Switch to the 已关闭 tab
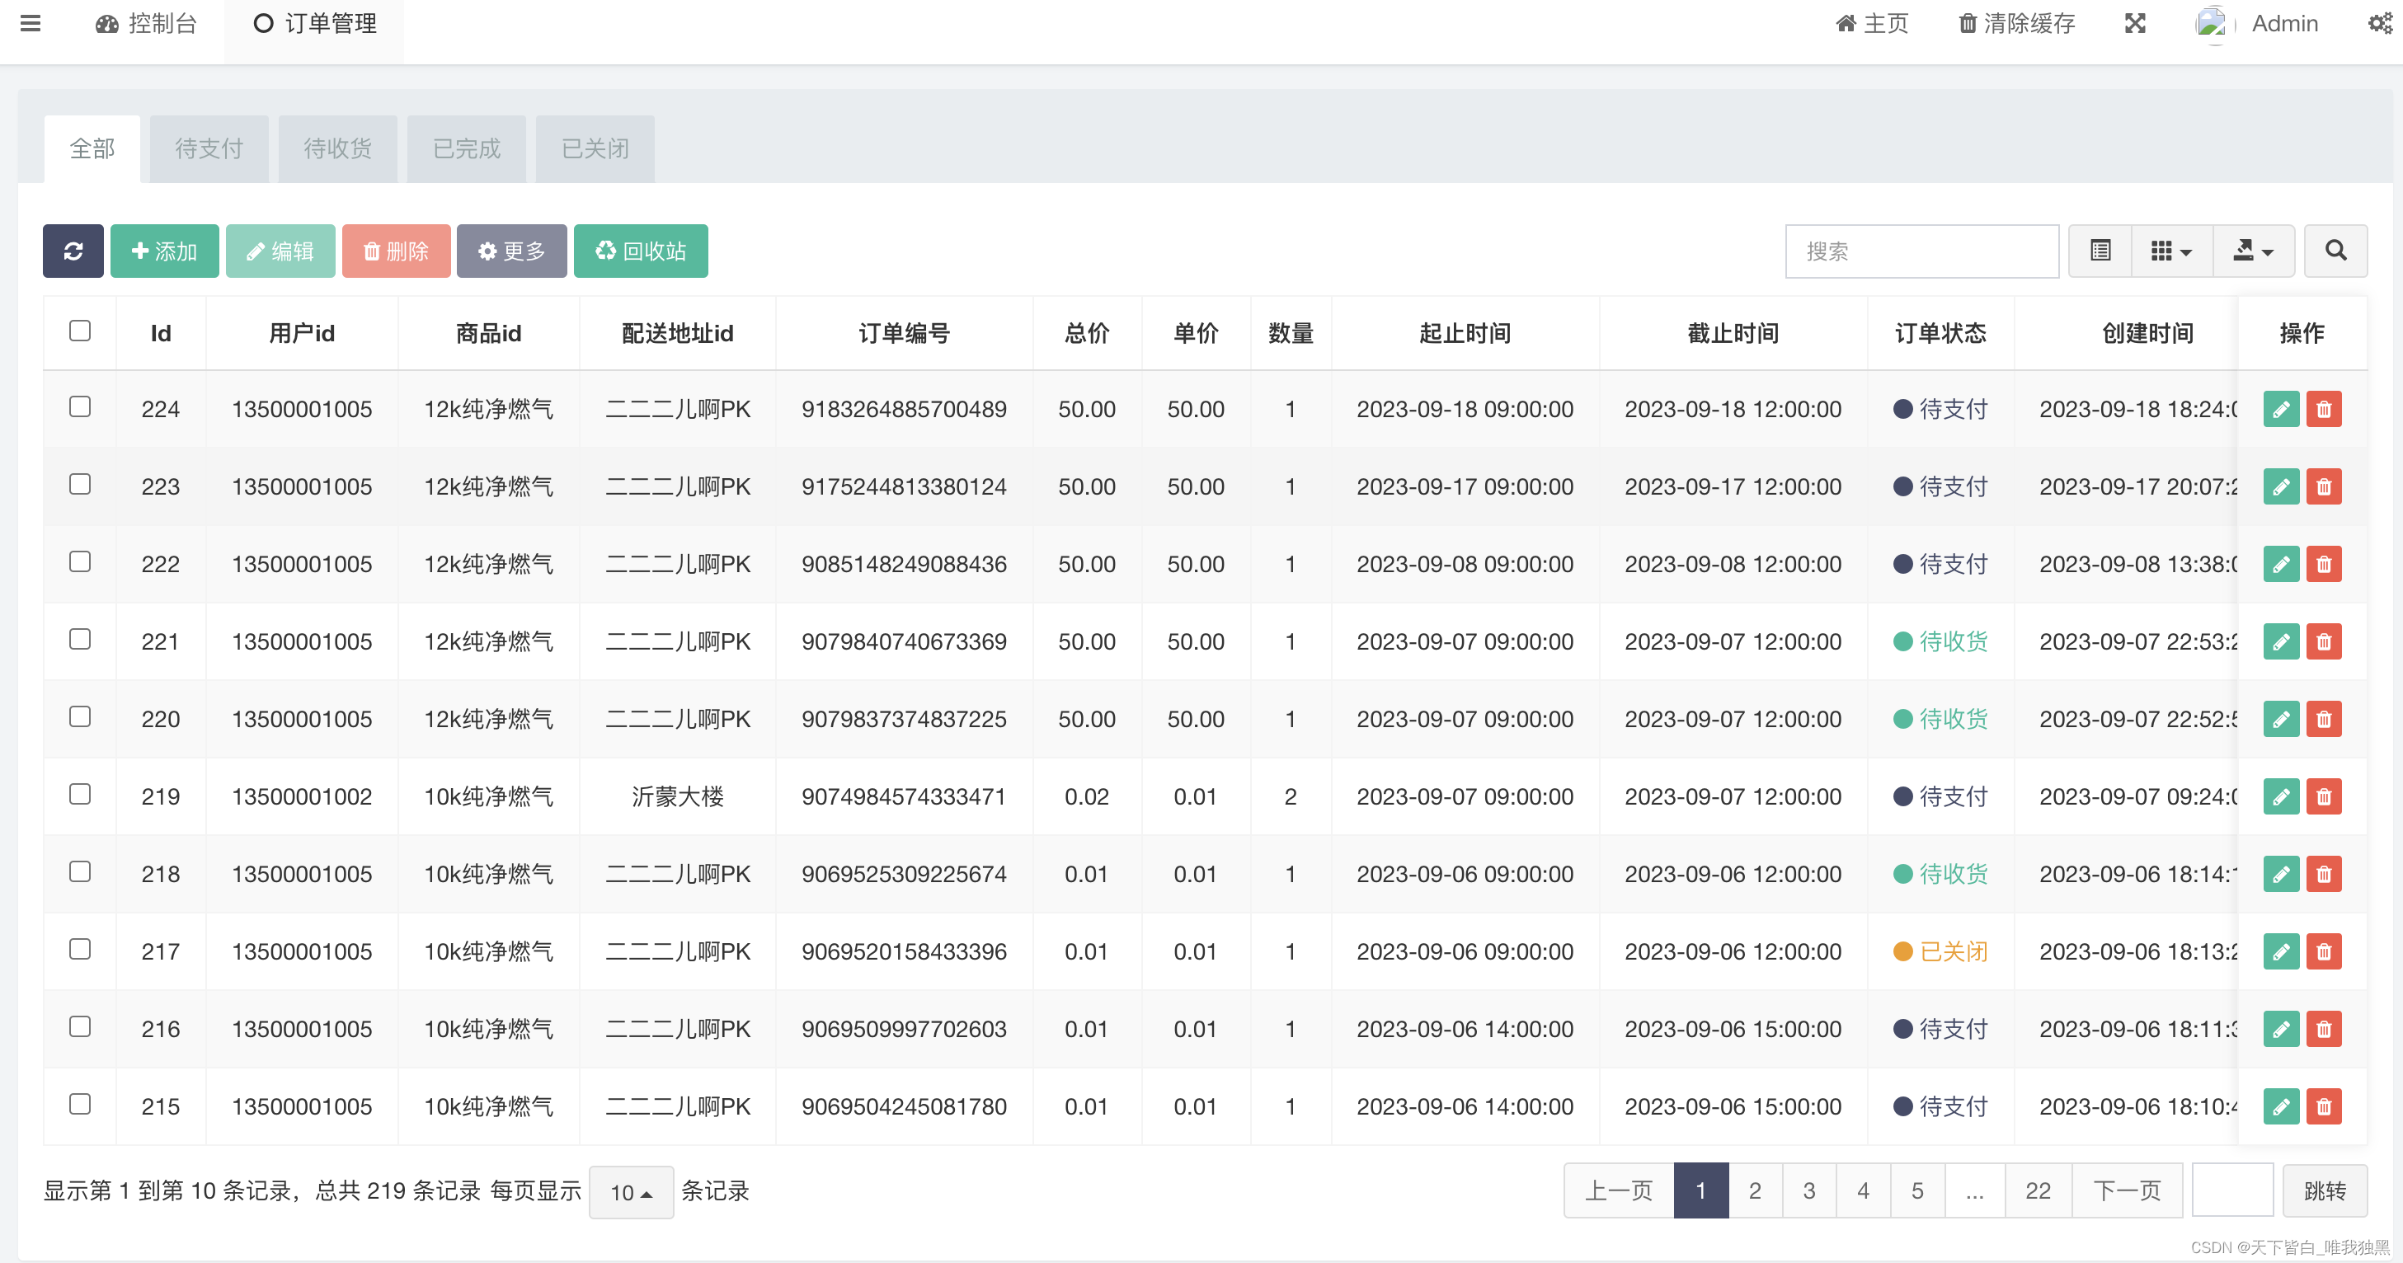2403x1263 pixels. 595,148
